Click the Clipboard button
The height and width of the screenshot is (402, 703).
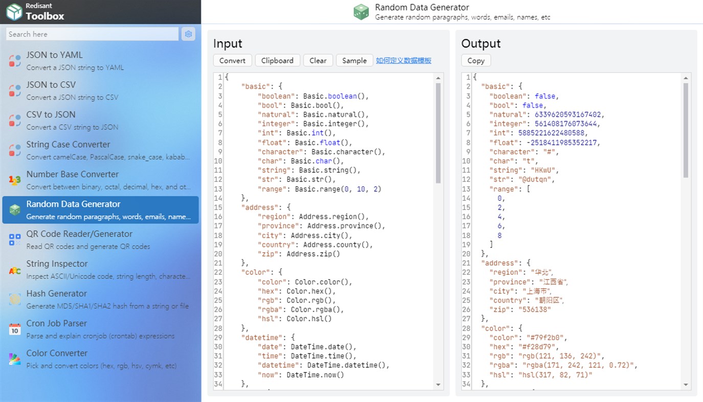(x=277, y=60)
